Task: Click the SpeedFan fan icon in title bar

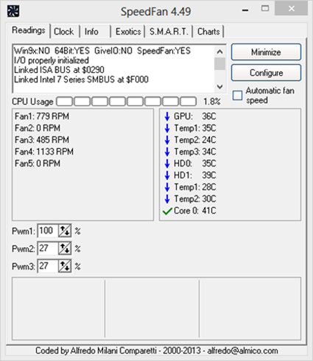Action: point(13,11)
